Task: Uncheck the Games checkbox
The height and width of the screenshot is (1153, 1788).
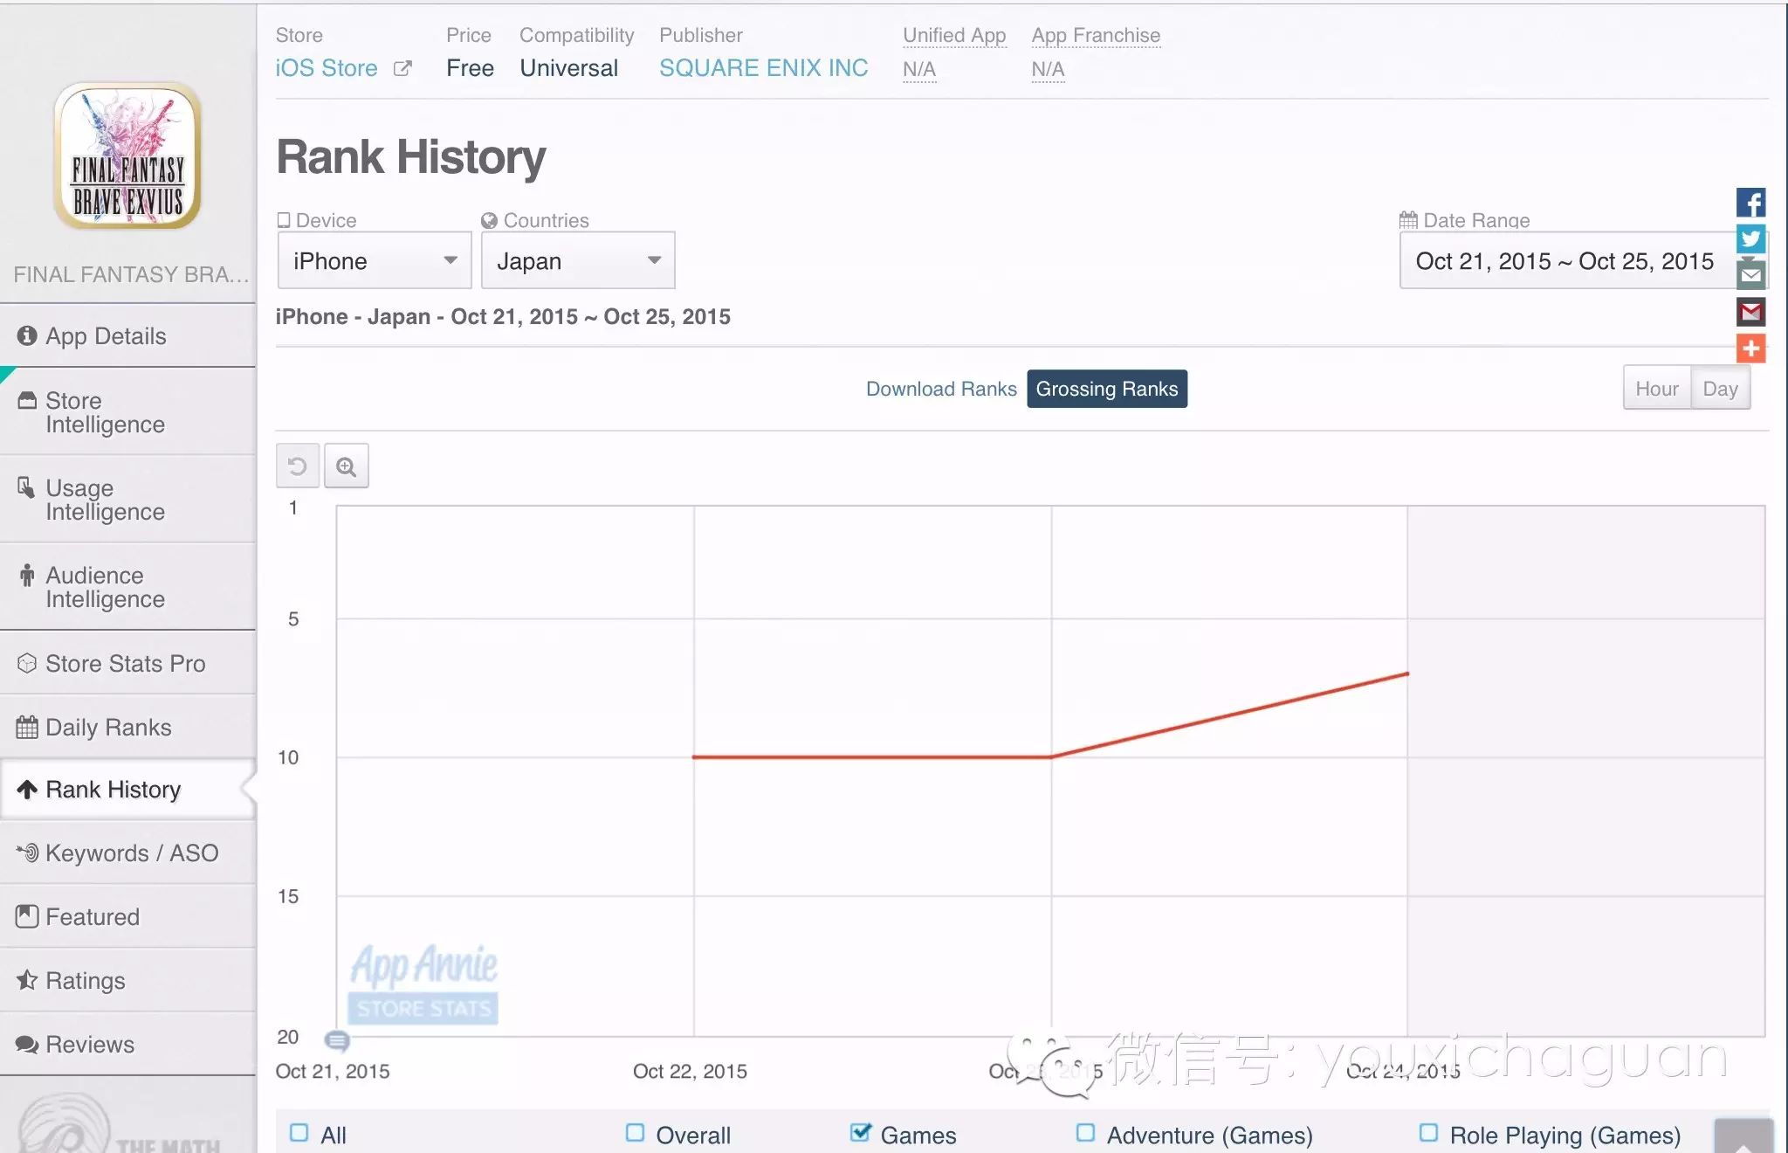Action: [860, 1133]
